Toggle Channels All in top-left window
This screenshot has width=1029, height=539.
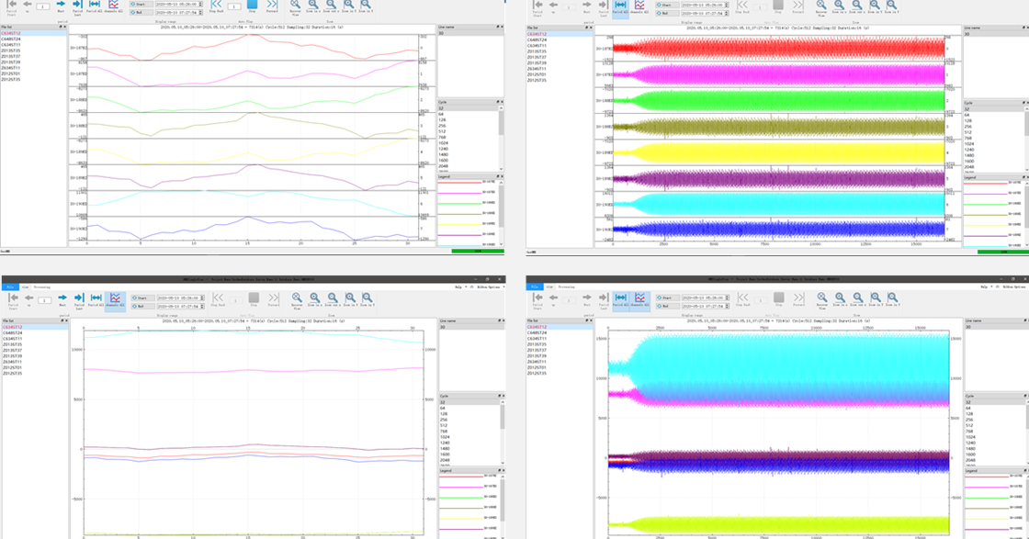pos(114,6)
